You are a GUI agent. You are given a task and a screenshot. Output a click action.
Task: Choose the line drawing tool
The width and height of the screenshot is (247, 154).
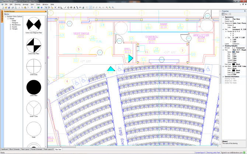pos(65,7)
